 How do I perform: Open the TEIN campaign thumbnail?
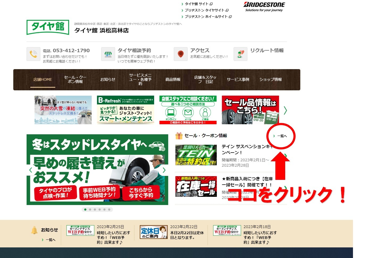pos(196,155)
